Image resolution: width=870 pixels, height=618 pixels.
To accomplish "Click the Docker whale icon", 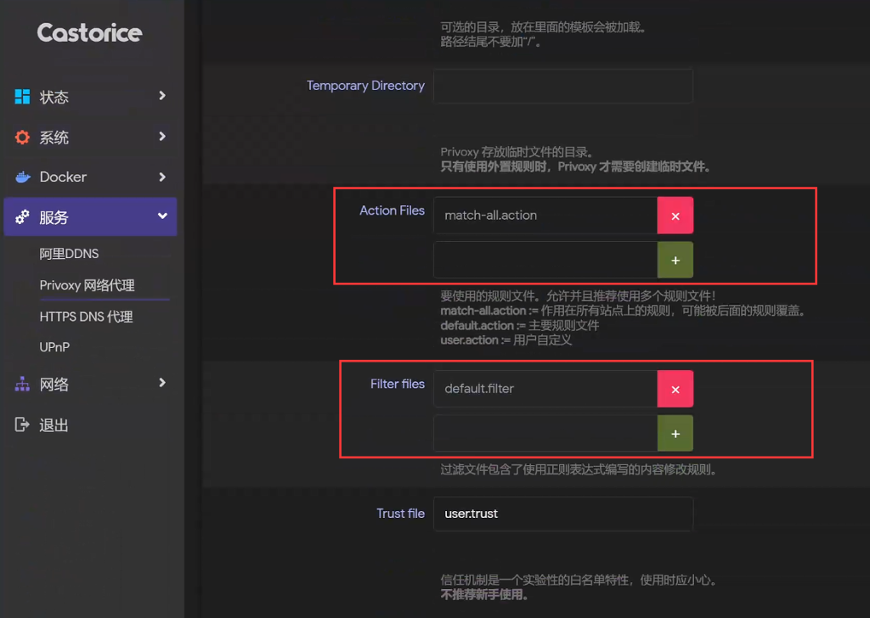I will (23, 177).
